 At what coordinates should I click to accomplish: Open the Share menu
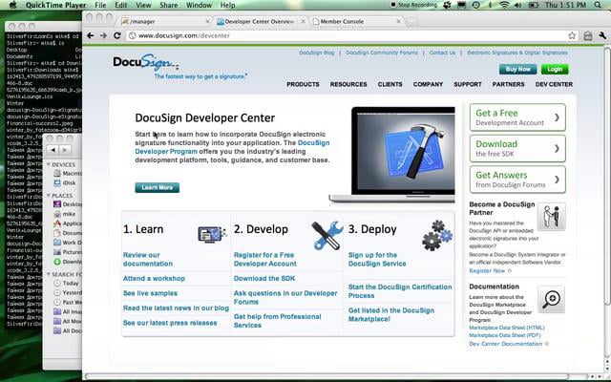169,5
